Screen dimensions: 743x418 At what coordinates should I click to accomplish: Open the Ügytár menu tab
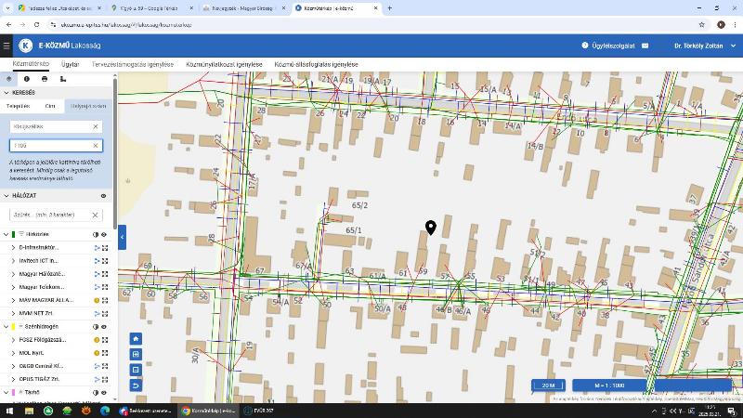[x=71, y=64]
